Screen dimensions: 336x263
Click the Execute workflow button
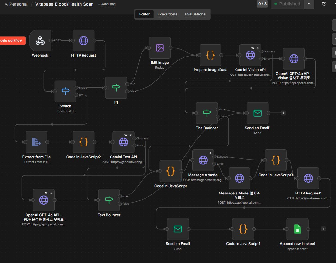12,40
